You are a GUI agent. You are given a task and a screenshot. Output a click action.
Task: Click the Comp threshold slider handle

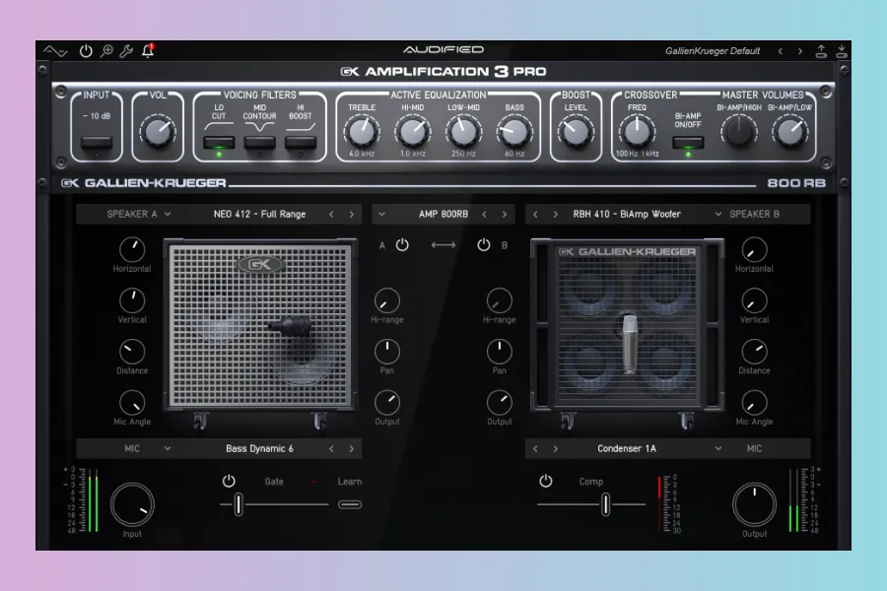pos(605,504)
